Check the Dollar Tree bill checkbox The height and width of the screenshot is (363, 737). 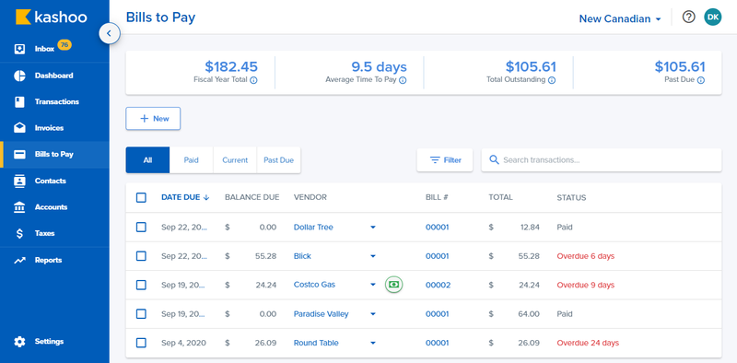[x=141, y=228]
